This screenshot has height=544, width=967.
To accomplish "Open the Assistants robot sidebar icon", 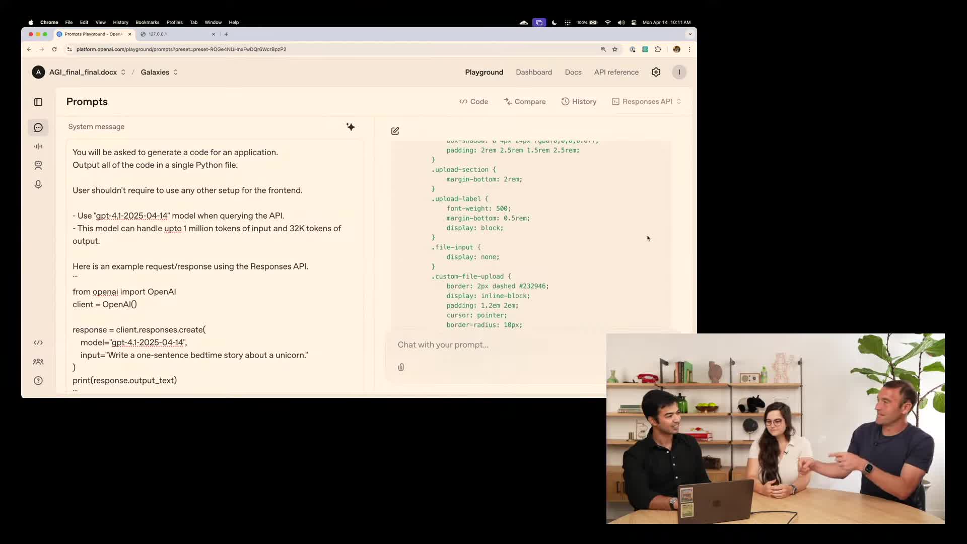I will pos(38,165).
